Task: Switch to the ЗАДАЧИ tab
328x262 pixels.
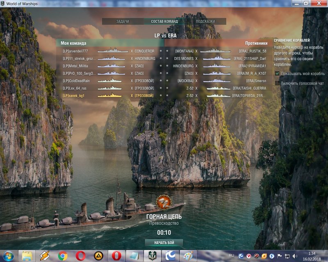Action: 123,21
